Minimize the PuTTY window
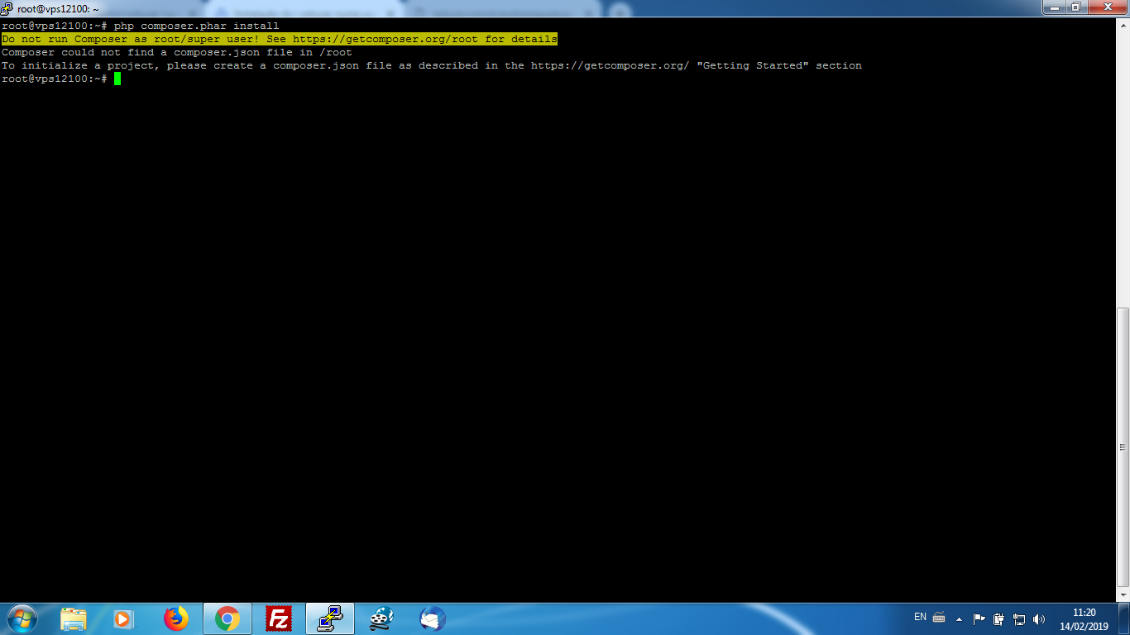Viewport: 1130px width, 635px height. [x=1055, y=7]
